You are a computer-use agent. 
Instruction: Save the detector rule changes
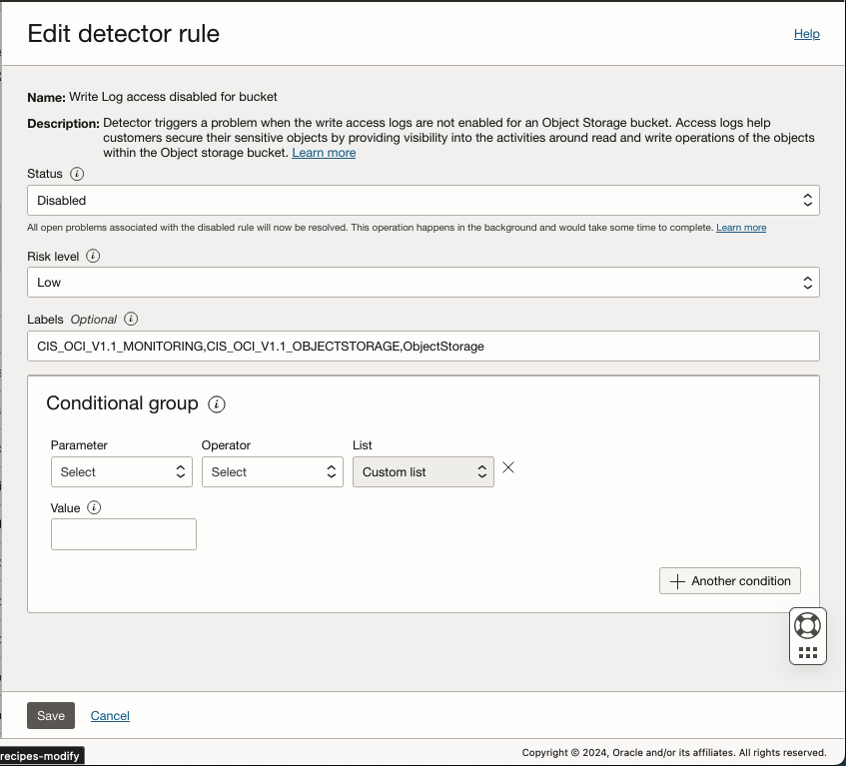50,715
